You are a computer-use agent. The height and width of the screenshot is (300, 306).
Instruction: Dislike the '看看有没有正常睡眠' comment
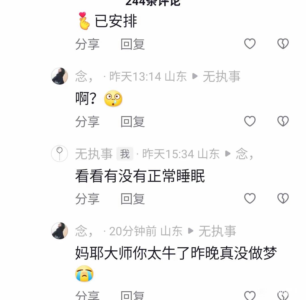tap(283, 198)
